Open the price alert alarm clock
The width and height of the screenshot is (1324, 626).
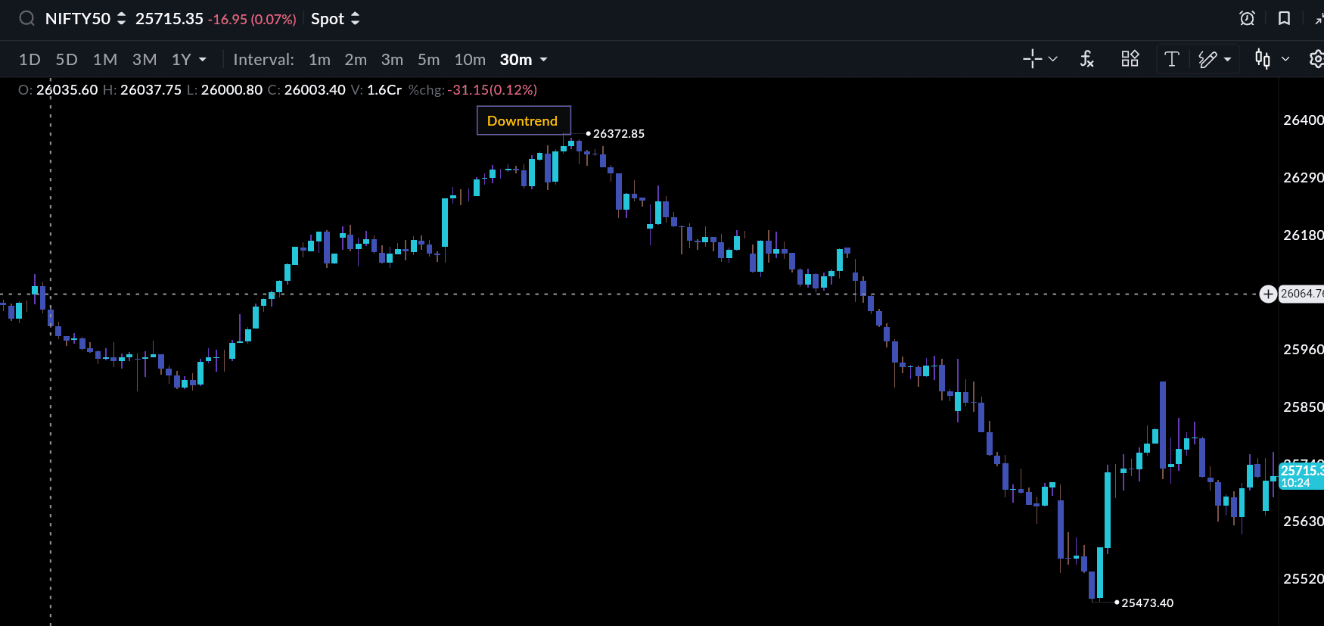pos(1247,18)
